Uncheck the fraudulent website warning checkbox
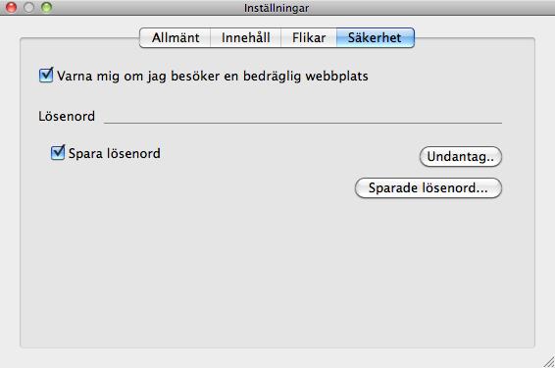The width and height of the screenshot is (555, 368). point(46,76)
